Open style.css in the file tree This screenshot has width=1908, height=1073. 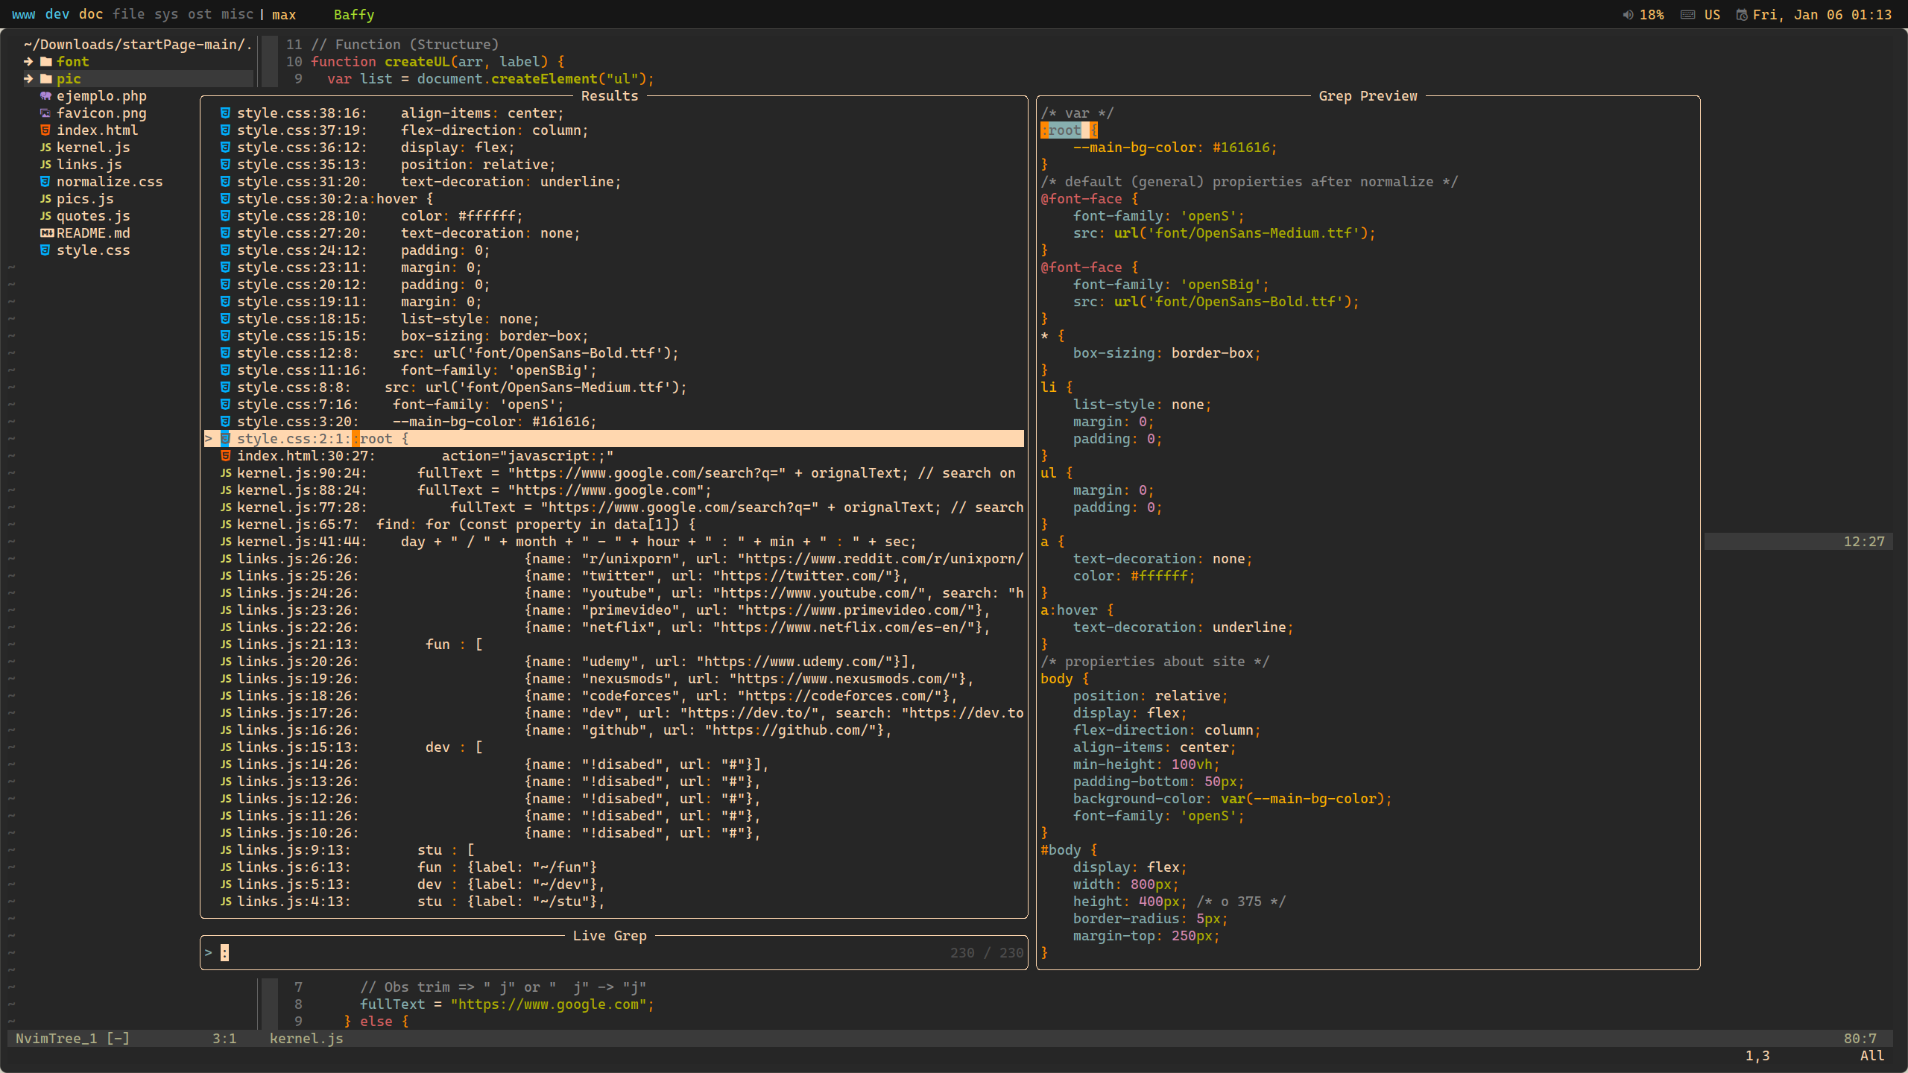93,250
